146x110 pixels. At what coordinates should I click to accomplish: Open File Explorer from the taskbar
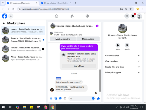click(25, 107)
